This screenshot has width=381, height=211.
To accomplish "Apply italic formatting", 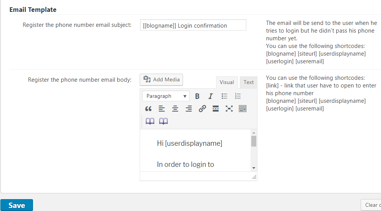I will pyautogui.click(x=210, y=96).
